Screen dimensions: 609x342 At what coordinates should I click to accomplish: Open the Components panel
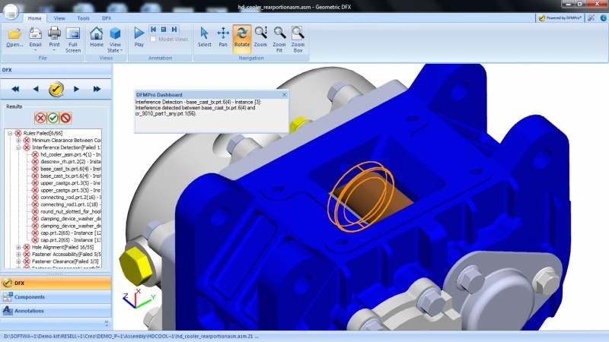(x=30, y=296)
